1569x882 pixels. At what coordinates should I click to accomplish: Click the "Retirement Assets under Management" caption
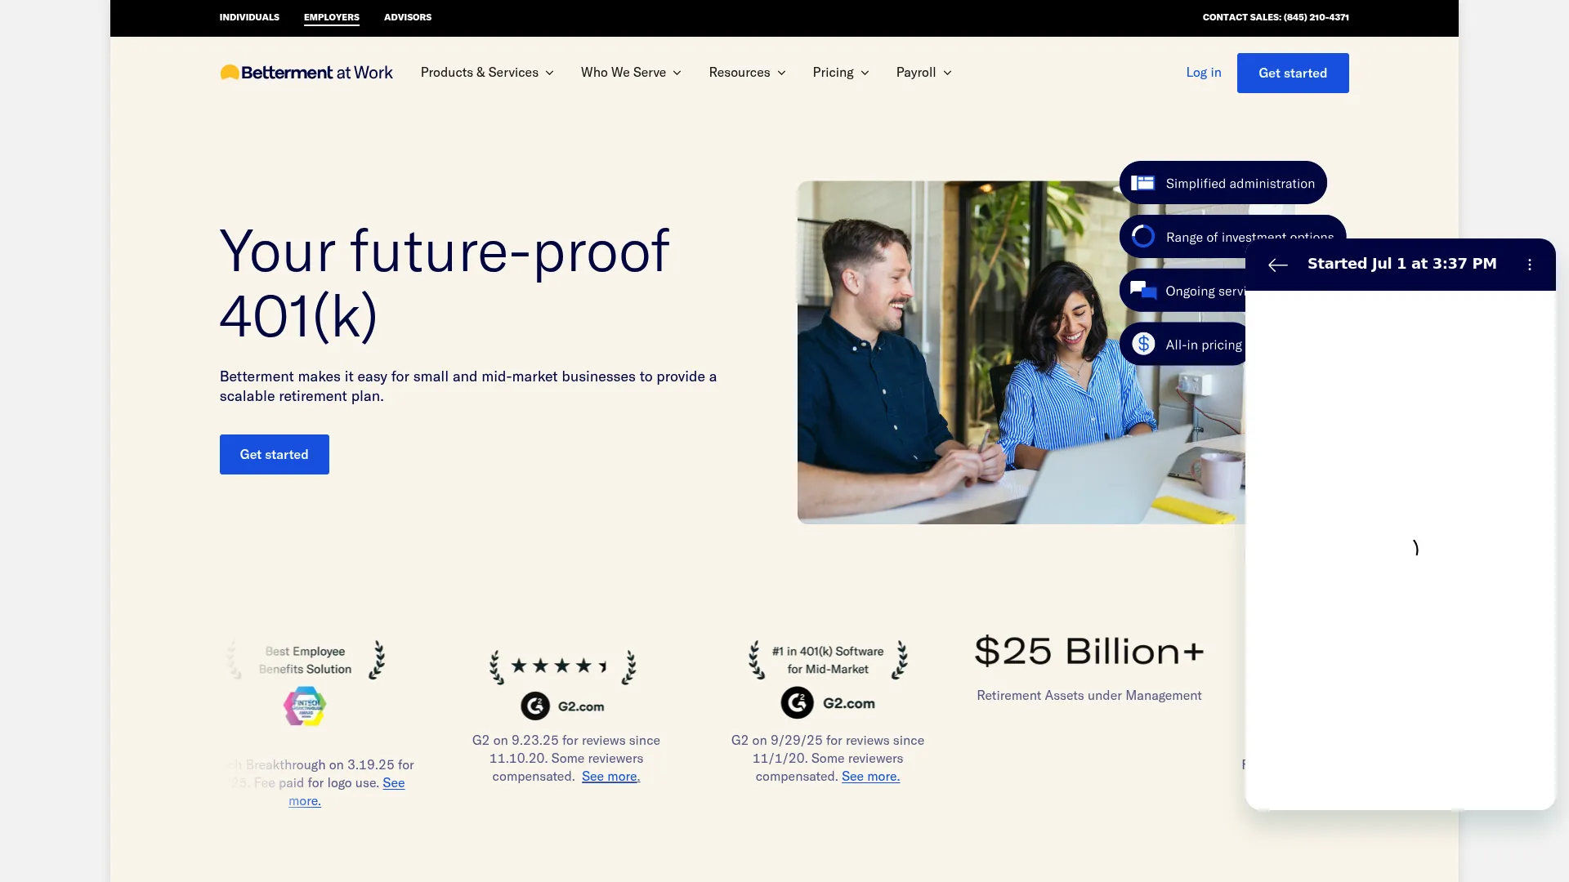click(x=1089, y=696)
